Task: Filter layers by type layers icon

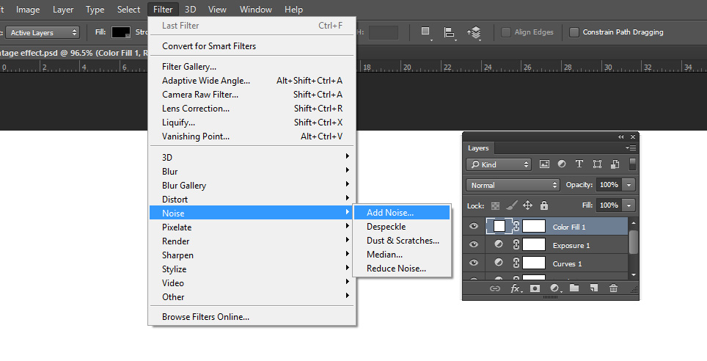Action: point(579,164)
